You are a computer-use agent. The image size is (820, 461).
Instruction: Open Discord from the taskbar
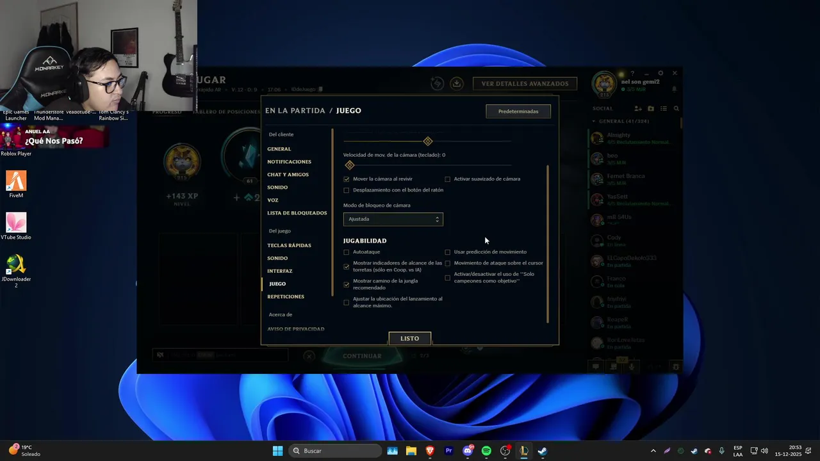468,451
